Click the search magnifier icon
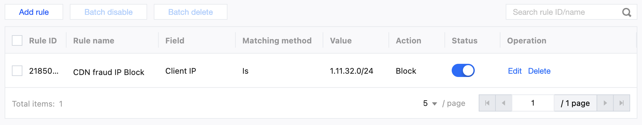Viewport: 642px width, 125px height. (x=627, y=12)
